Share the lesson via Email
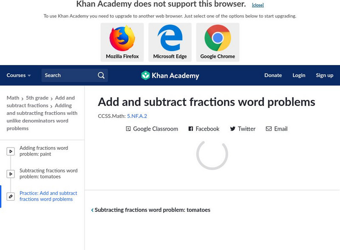 (277, 129)
